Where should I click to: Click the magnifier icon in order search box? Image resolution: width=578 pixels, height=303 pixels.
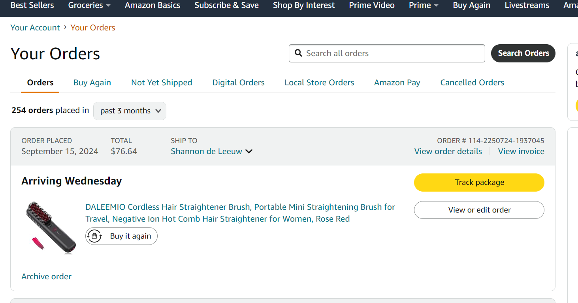pos(299,53)
